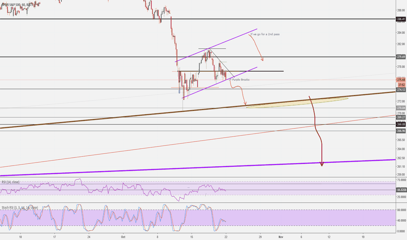Click the RSI value label 44.8208
Viewport: 407px width, 240px height.
[402, 190]
